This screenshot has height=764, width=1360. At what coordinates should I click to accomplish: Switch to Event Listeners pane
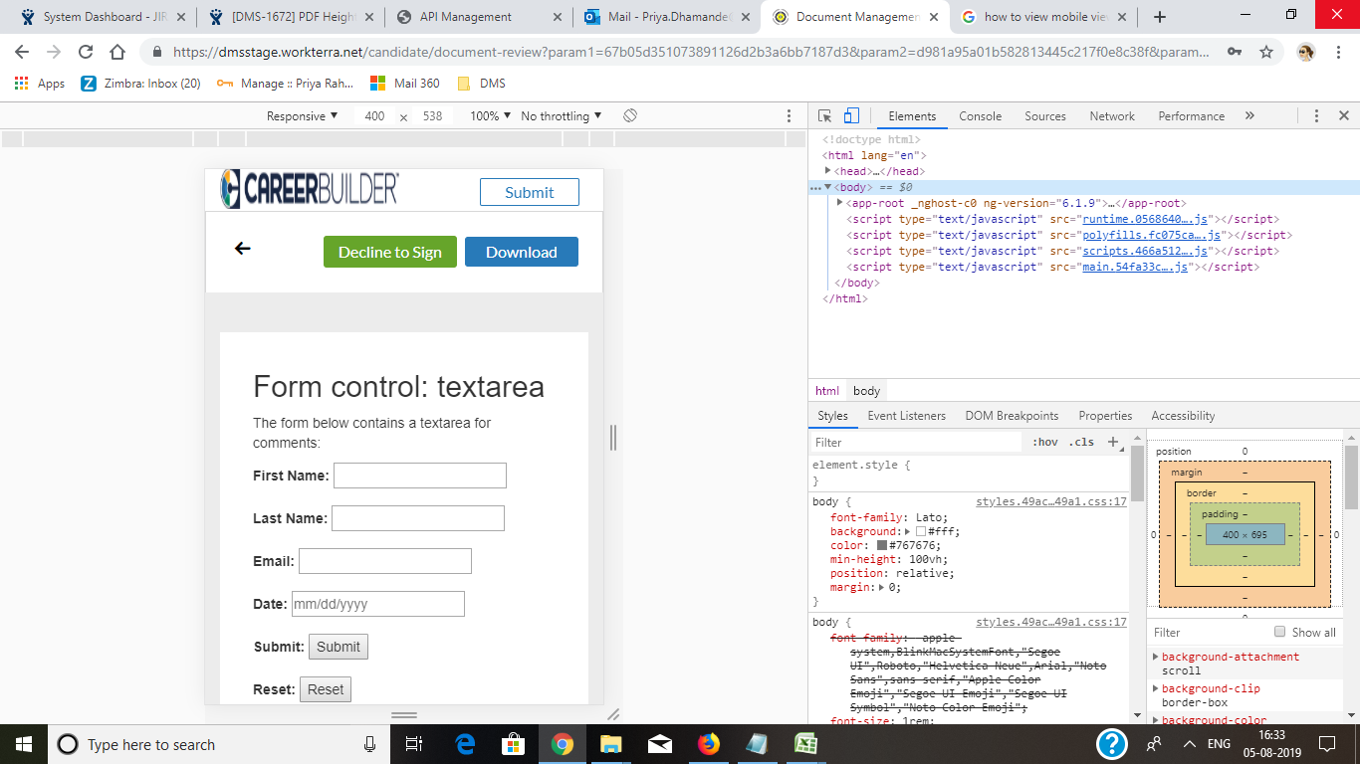click(x=907, y=416)
